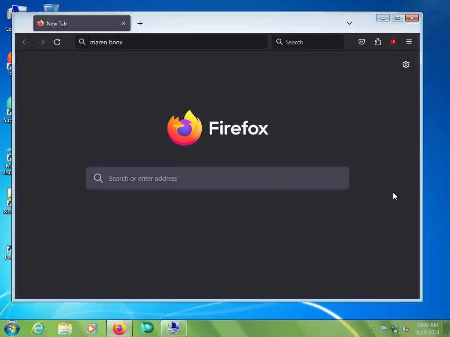Open Windows Explorer folder from the taskbar
450x337 pixels.
point(65,328)
